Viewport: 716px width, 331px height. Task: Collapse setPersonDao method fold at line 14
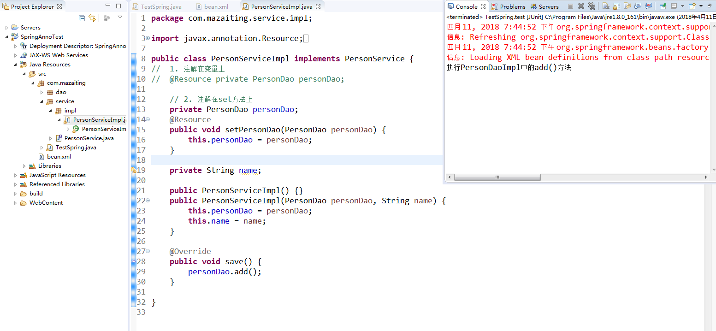coord(148,119)
